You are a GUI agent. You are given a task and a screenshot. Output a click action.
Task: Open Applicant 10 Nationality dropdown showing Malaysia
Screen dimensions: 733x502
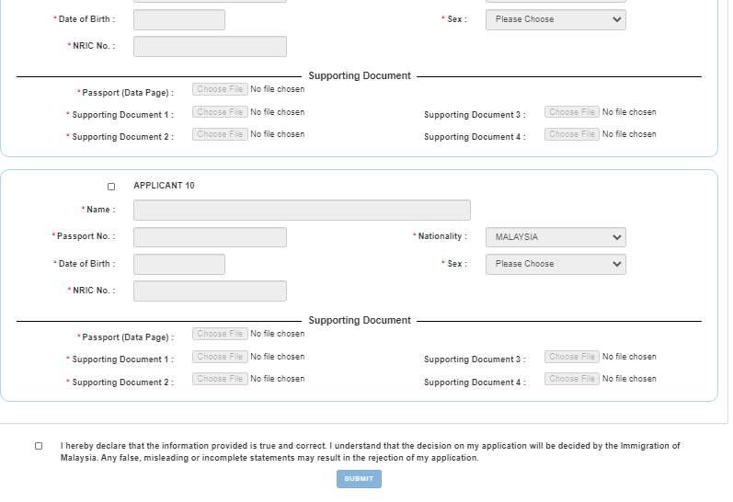(x=555, y=237)
